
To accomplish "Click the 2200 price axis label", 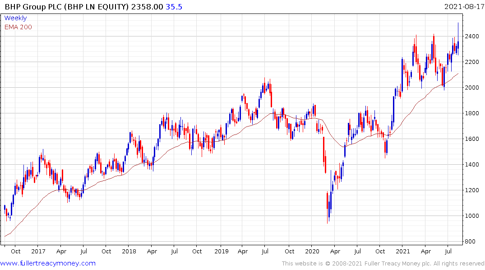I will click(472, 62).
